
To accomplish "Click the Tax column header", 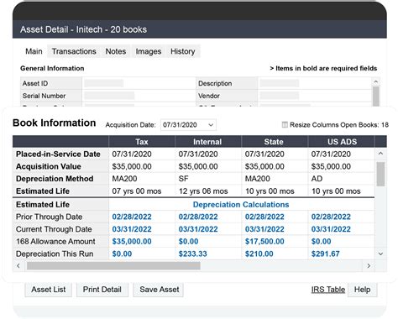I will tap(142, 142).
